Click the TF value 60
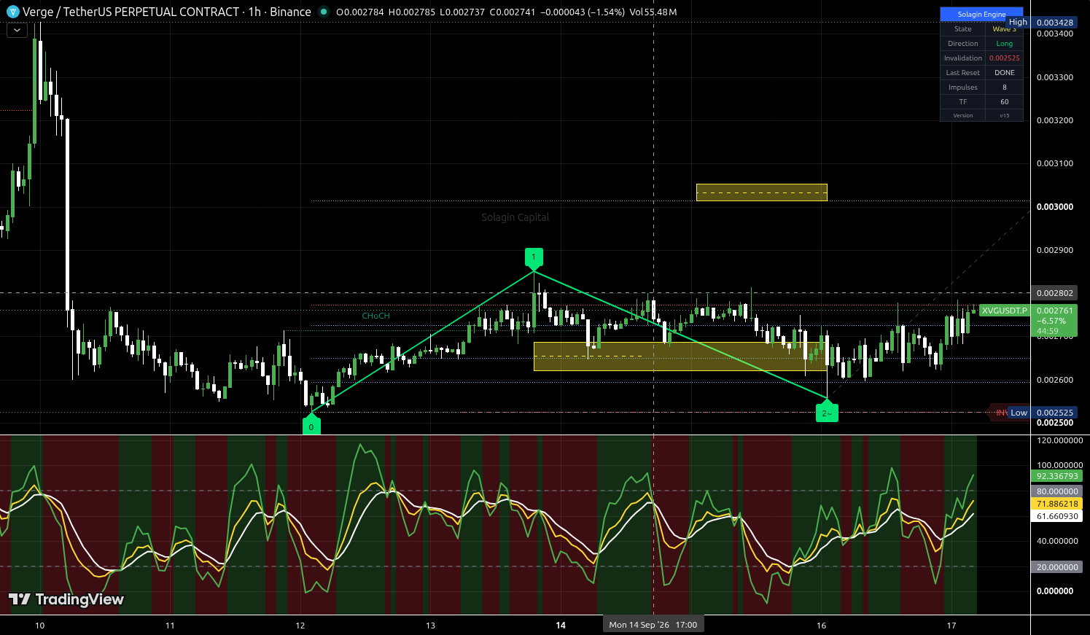The height and width of the screenshot is (635, 1090). coord(1005,102)
